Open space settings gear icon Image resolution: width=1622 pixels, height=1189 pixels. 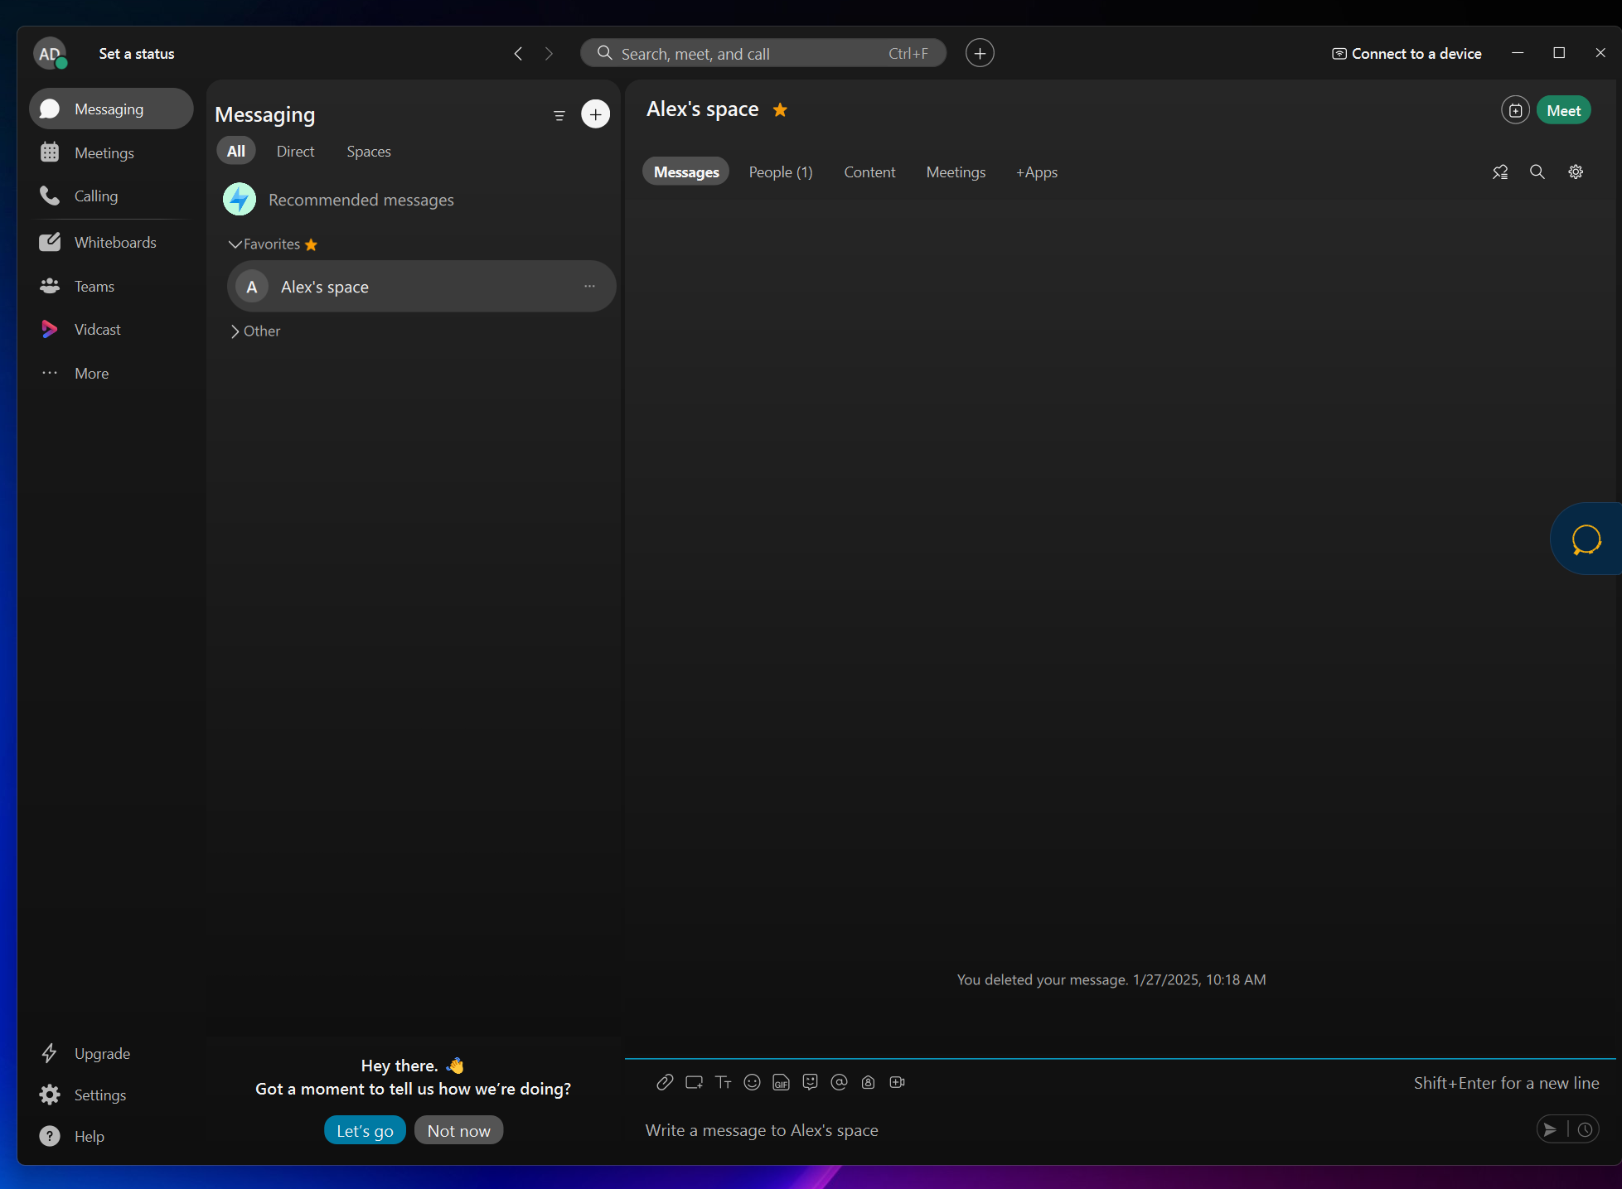tap(1576, 172)
